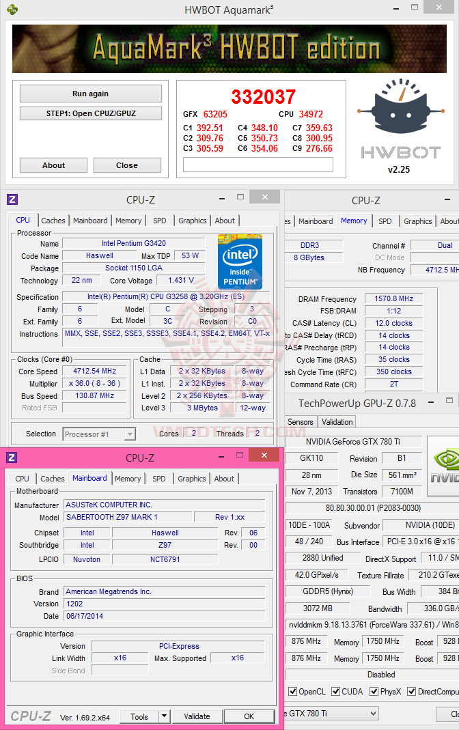Click the BIOS version value 1202
This screenshot has height=730, width=459.
165,604
